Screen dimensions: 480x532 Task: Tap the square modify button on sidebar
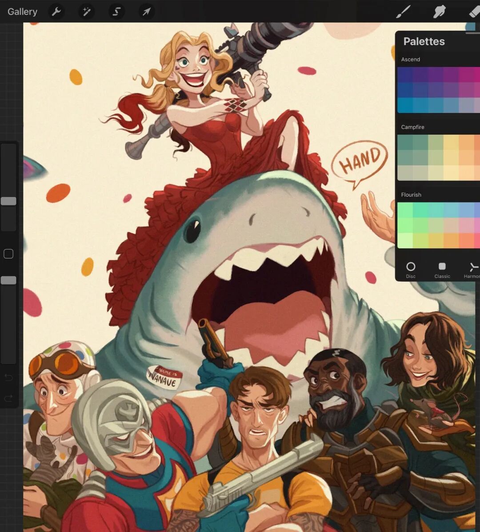(8, 254)
